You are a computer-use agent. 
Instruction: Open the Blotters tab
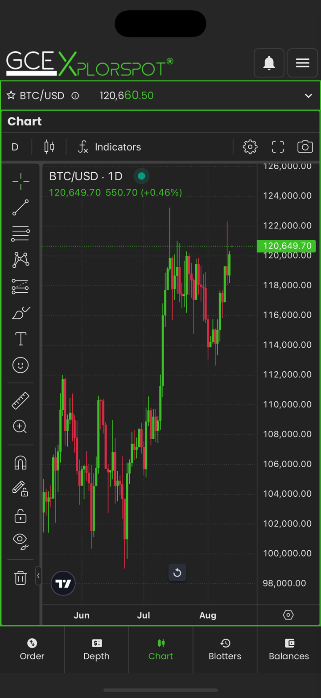click(x=225, y=649)
